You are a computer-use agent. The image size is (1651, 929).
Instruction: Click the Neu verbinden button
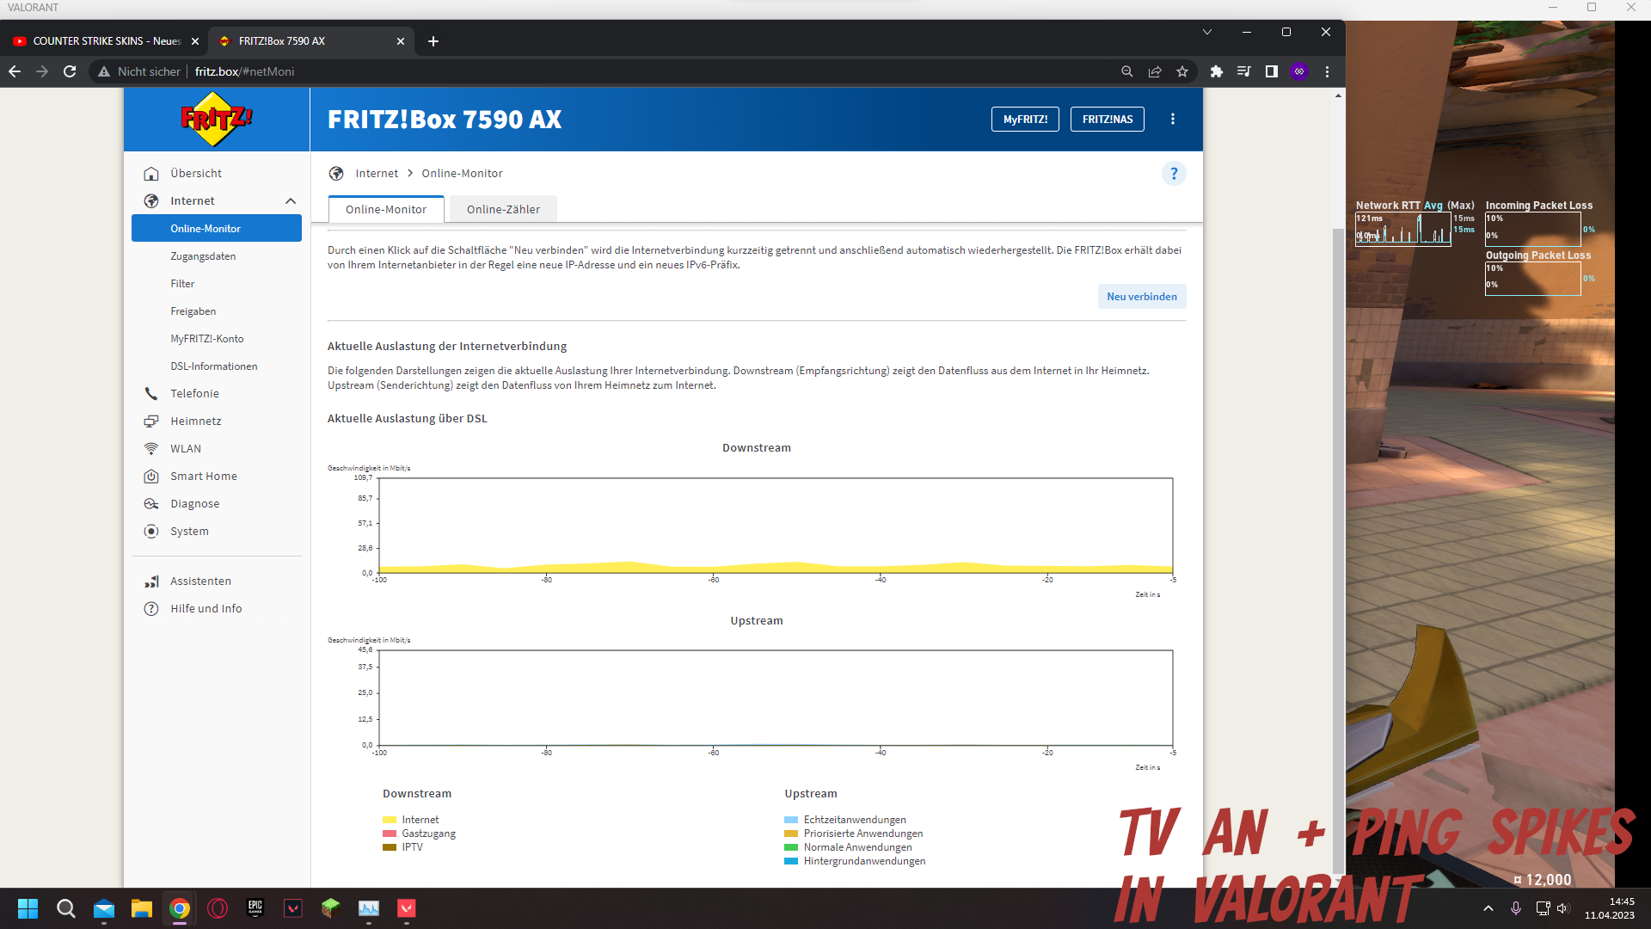(x=1141, y=297)
